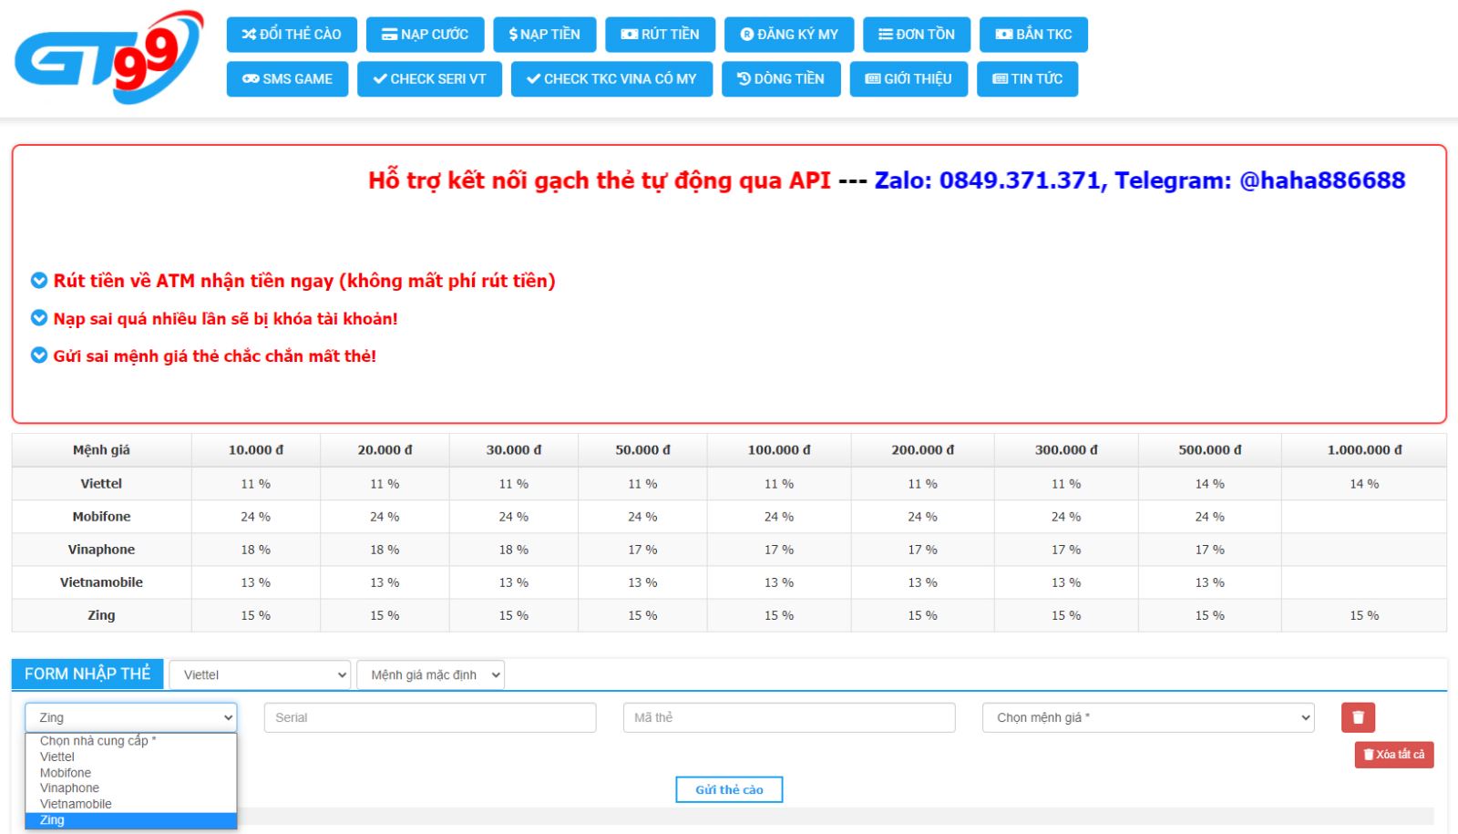Click the Telegram @haha886688 text

click(x=1260, y=180)
